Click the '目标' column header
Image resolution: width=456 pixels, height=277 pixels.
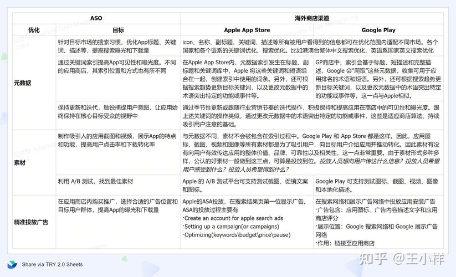click(118, 30)
